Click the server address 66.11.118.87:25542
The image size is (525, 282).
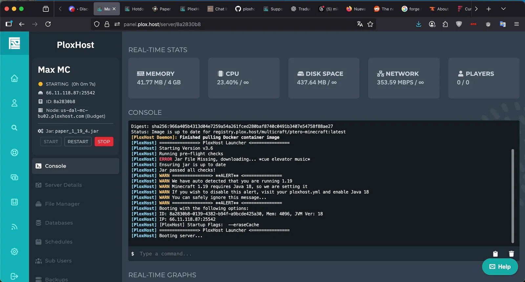70,93
